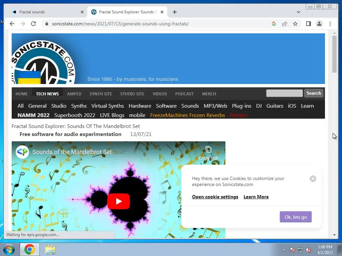Open LIVE Blogs link
This screenshot has width=342, height=256.
pos(112,115)
